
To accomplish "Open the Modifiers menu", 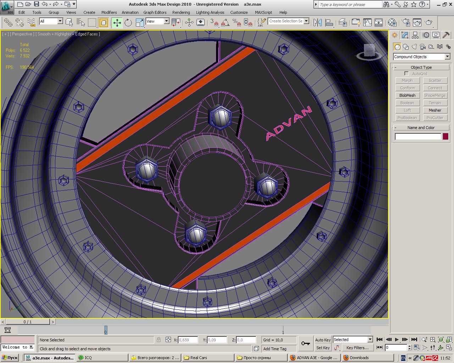I will (109, 12).
